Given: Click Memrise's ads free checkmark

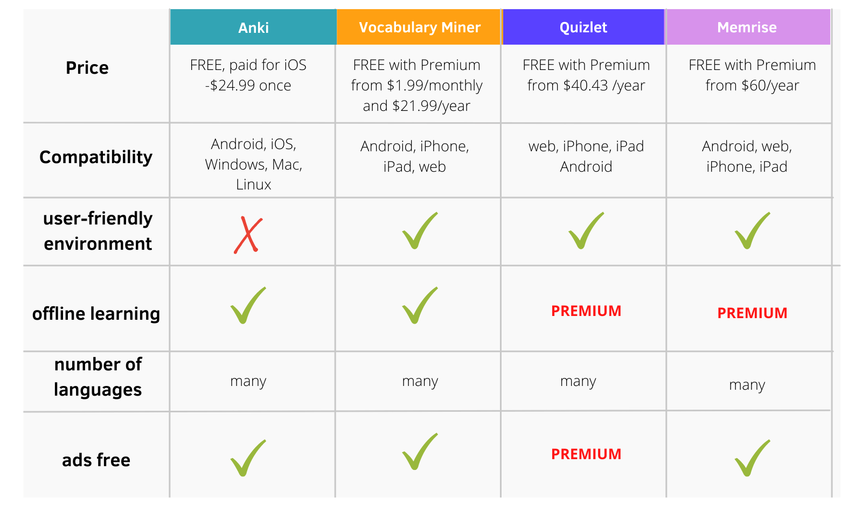Looking at the screenshot, I should pos(752,459).
